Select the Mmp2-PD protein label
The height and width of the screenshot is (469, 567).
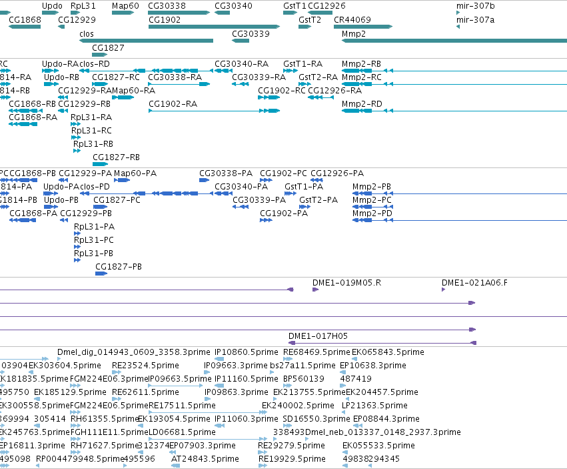tap(372, 213)
